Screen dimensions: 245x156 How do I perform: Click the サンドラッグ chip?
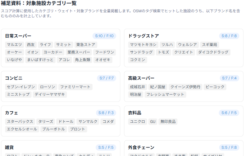coord(141,52)
